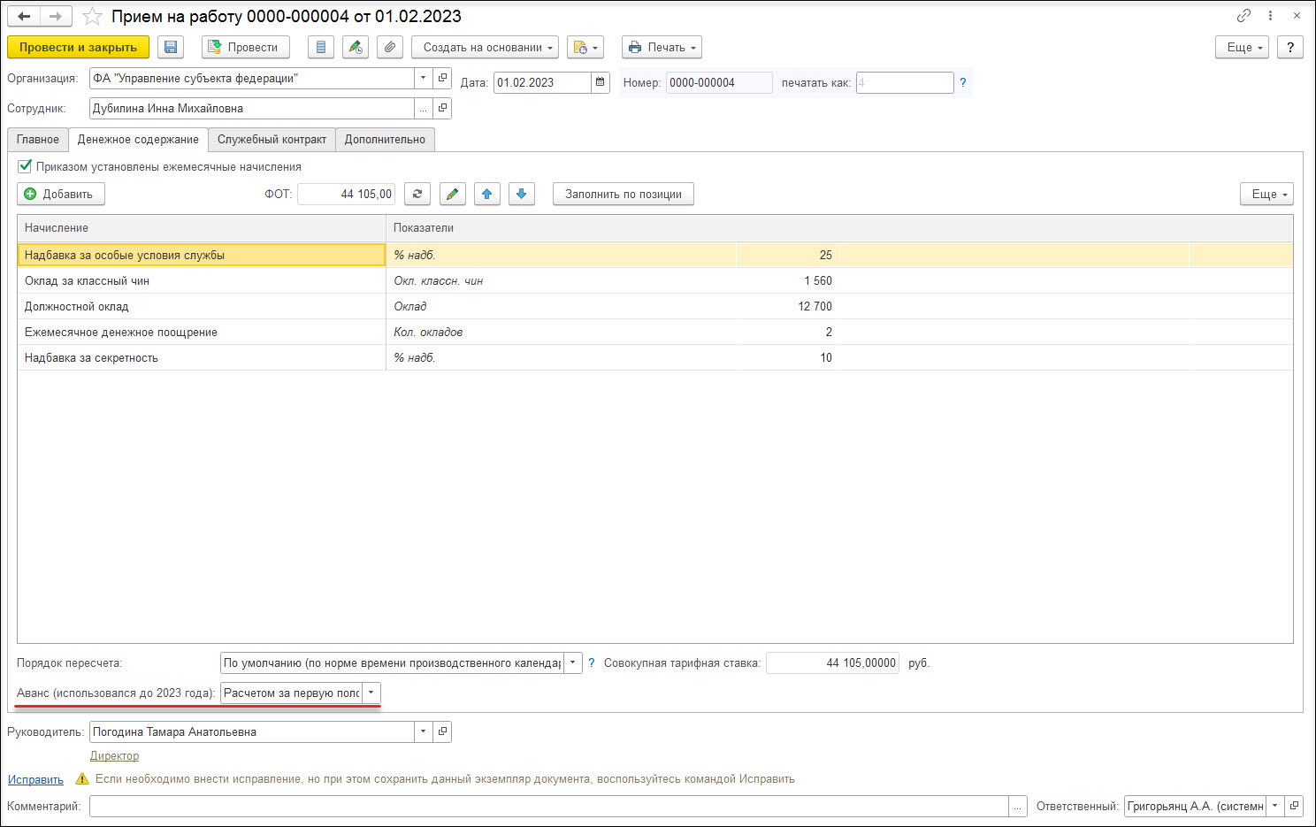The height and width of the screenshot is (827, 1316).
Task: Show help for печатать как field
Action: click(x=963, y=82)
